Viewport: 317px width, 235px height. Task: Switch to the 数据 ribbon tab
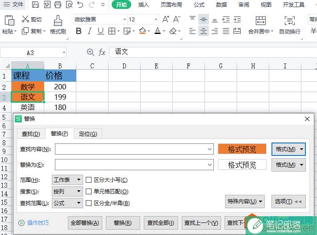point(221,4)
